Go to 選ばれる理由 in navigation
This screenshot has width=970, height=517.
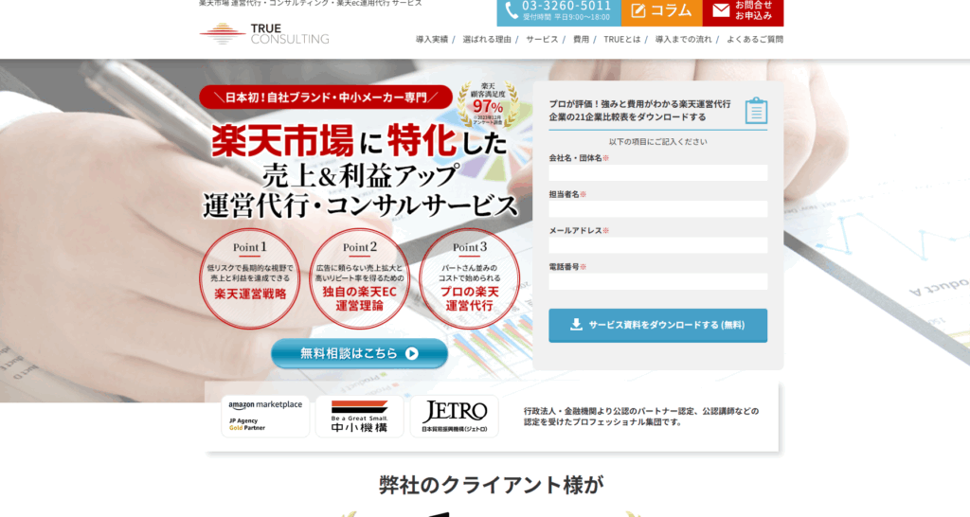[487, 40]
